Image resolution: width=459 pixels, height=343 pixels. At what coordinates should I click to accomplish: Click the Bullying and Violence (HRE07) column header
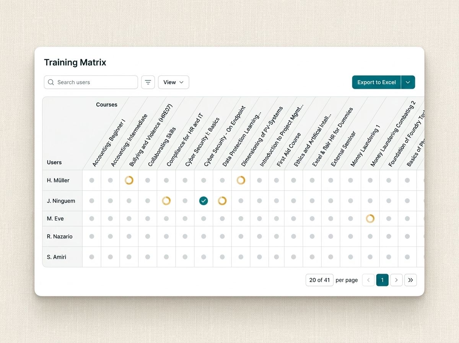(x=151, y=135)
